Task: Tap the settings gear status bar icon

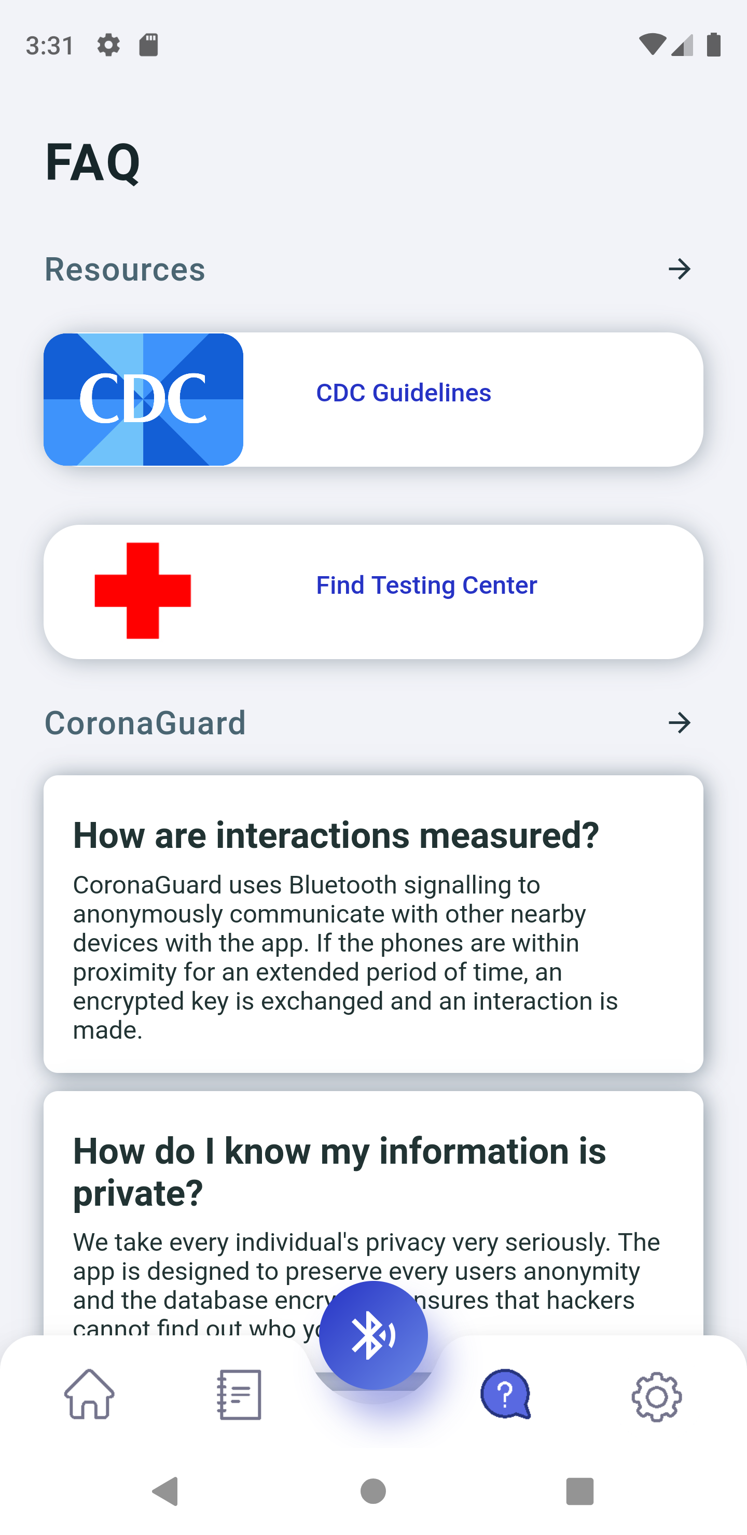Action: [x=108, y=45]
